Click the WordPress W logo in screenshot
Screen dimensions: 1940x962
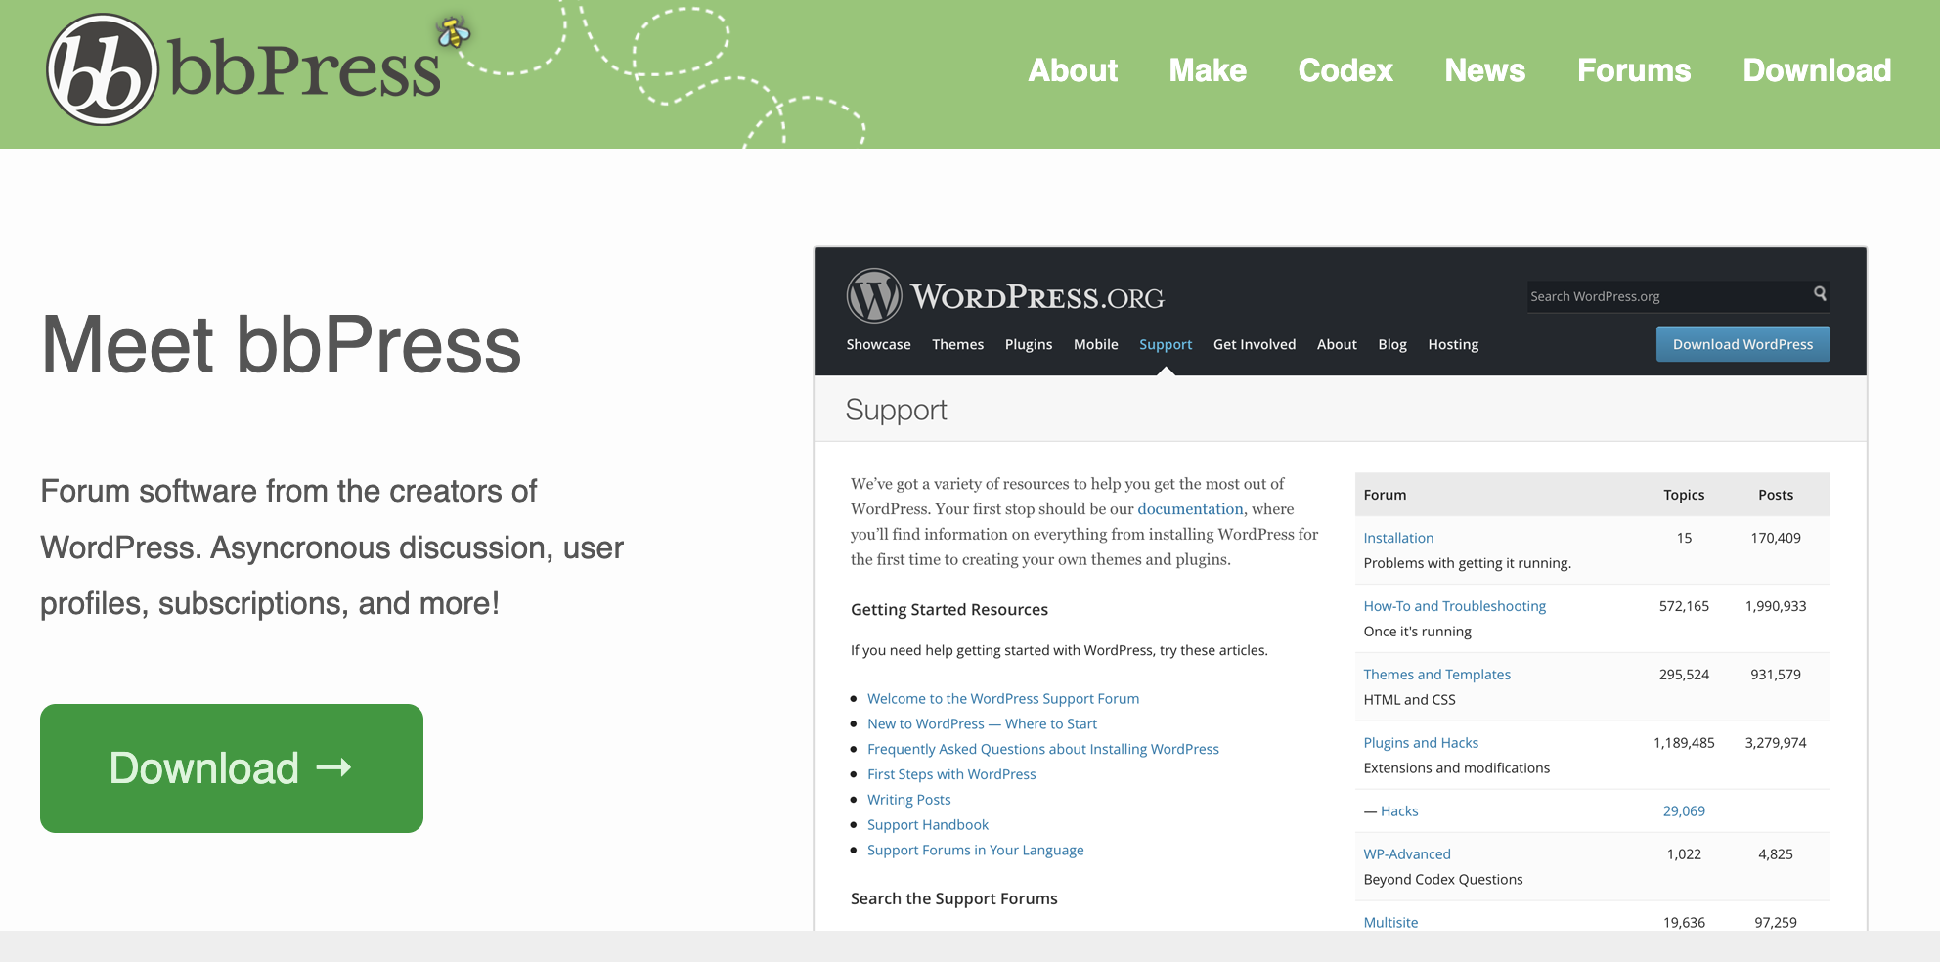click(874, 295)
